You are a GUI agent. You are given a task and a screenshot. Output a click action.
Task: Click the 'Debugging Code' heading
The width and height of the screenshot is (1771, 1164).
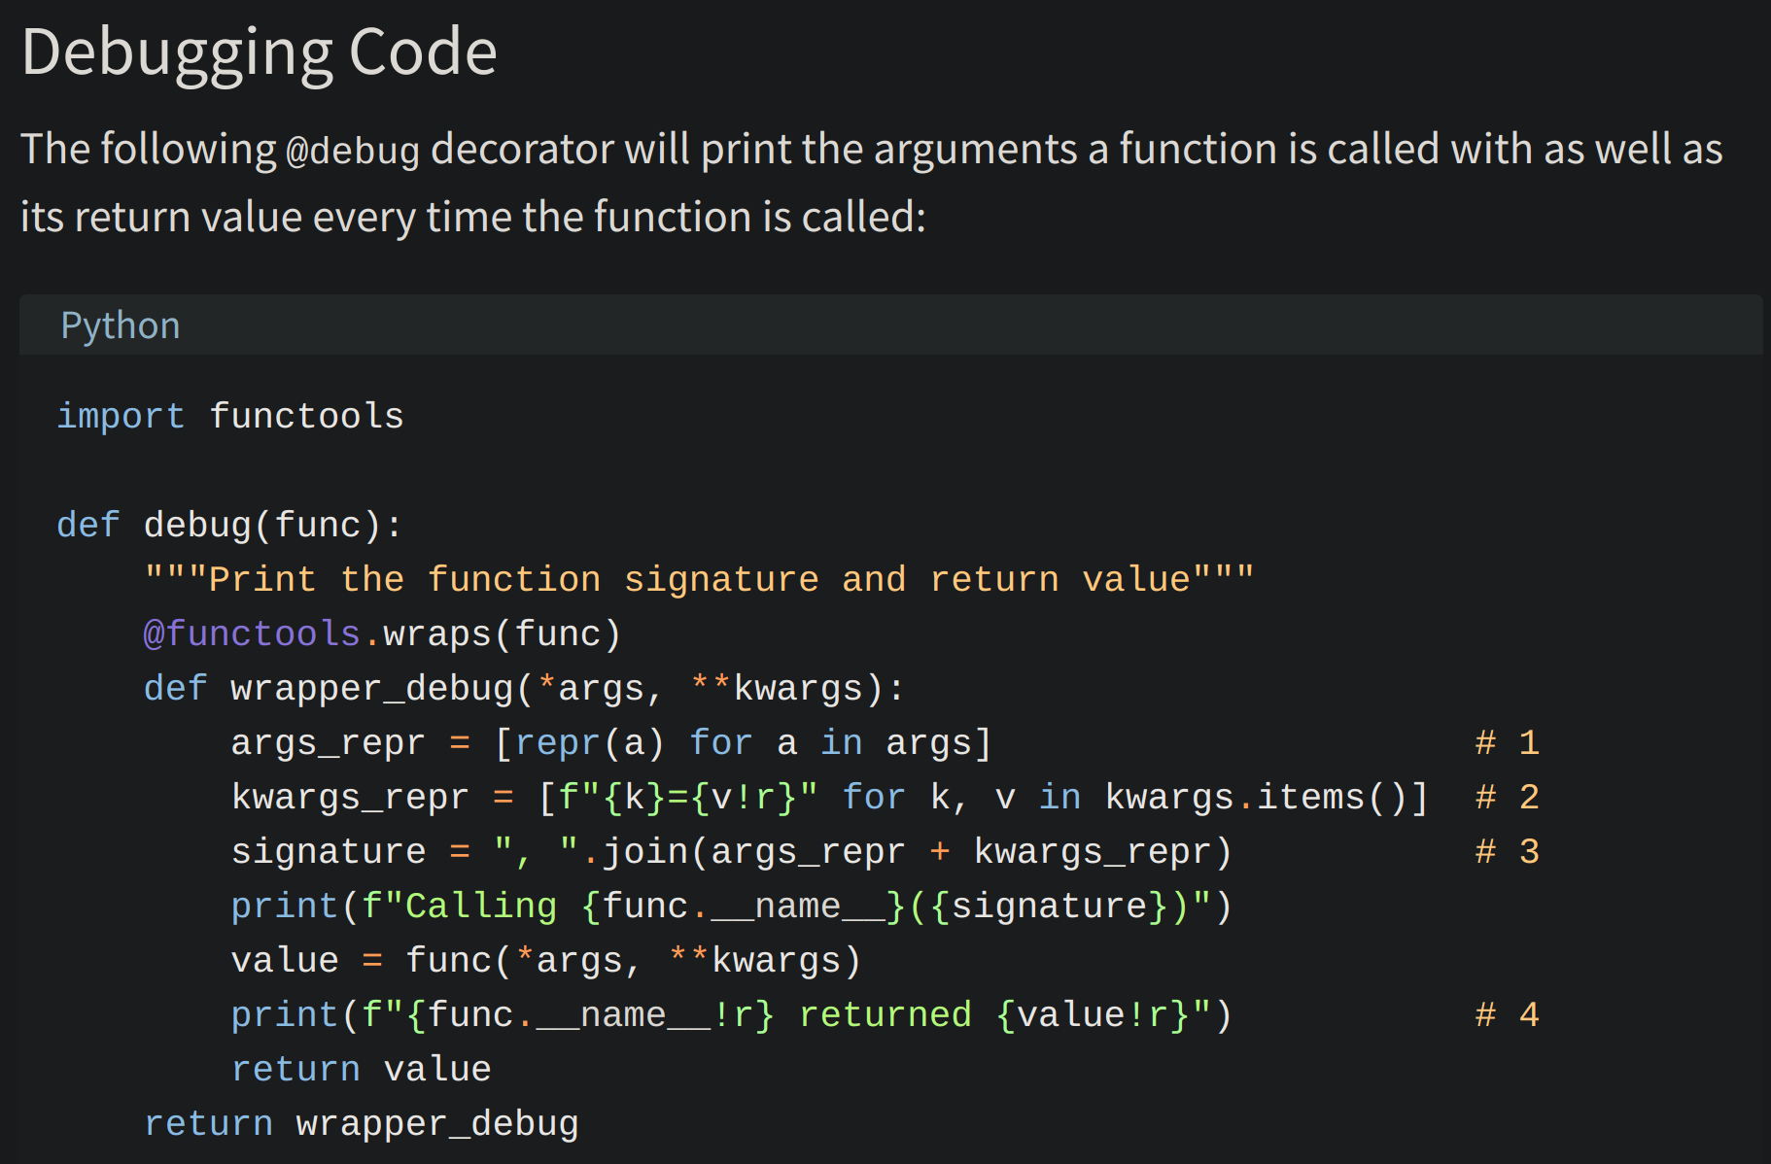coord(260,52)
